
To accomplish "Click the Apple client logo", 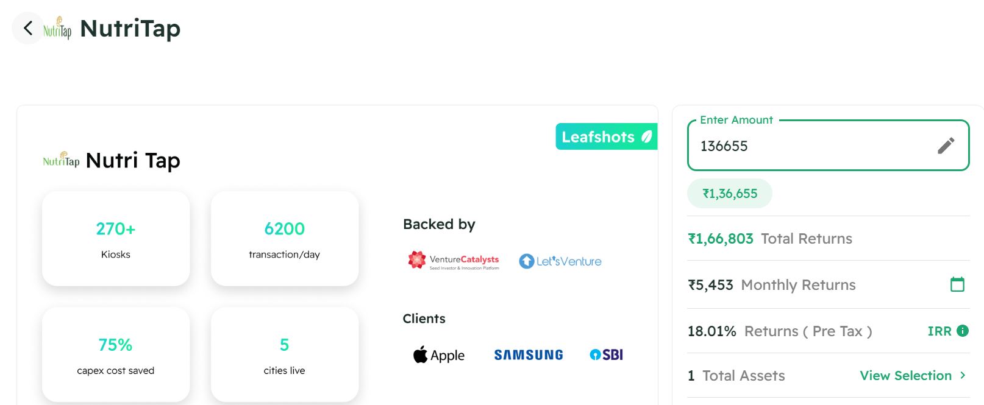I will [439, 355].
